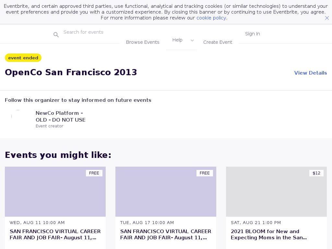The image size is (332, 249).
Task: Click the magnifying glass search icon
Action: click(56, 35)
